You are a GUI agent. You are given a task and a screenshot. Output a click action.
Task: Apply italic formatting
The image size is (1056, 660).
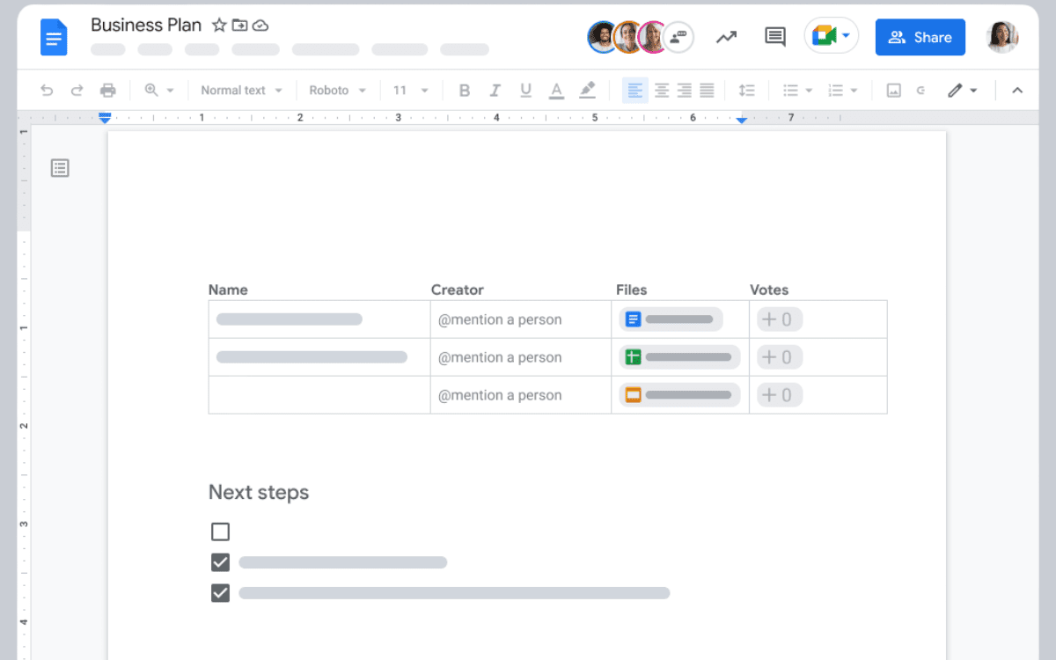495,90
